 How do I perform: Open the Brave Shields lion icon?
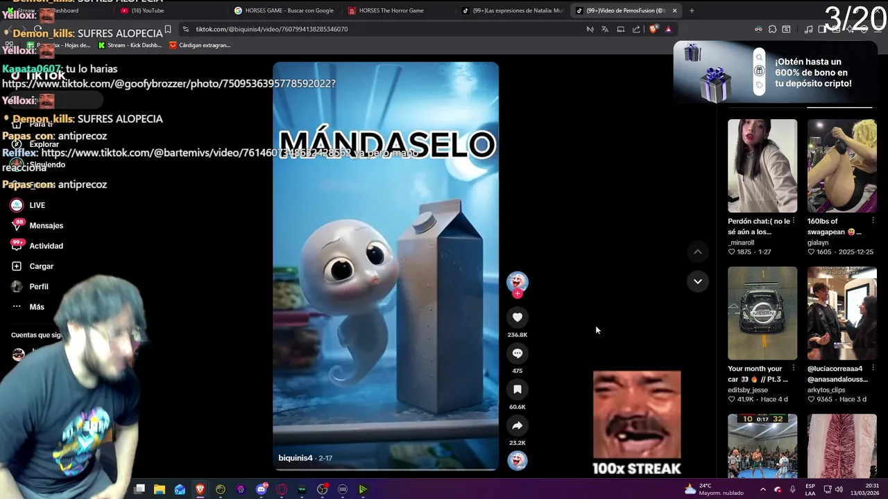point(653,29)
